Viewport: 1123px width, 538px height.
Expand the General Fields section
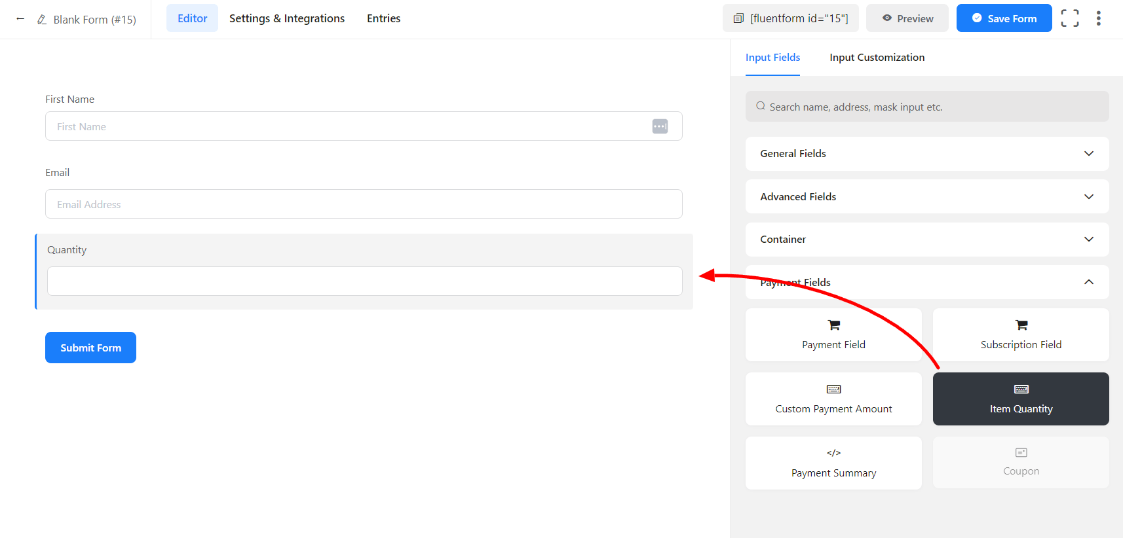point(926,154)
